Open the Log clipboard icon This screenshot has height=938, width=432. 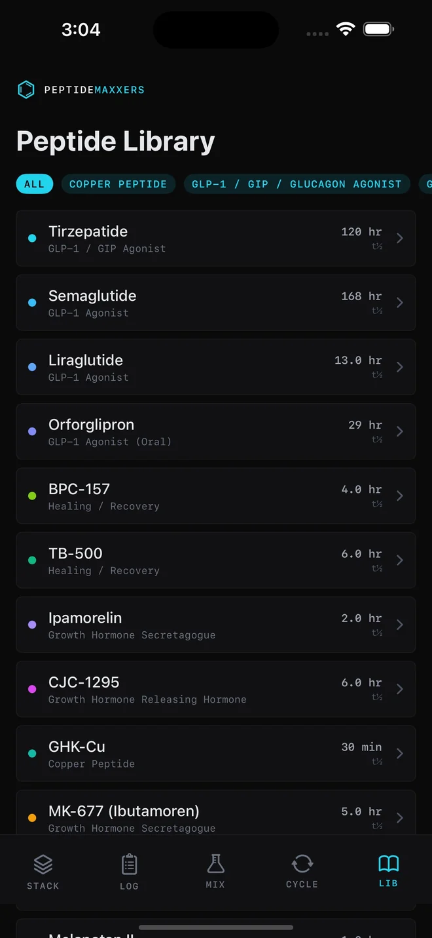pyautogui.click(x=129, y=865)
